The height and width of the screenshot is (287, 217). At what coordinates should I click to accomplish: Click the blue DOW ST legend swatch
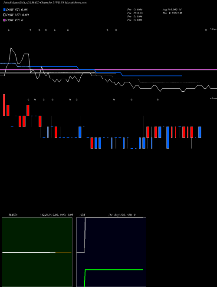pyautogui.click(x=4, y=10)
